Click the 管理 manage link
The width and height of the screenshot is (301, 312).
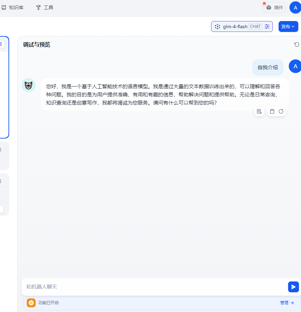[x=287, y=302]
